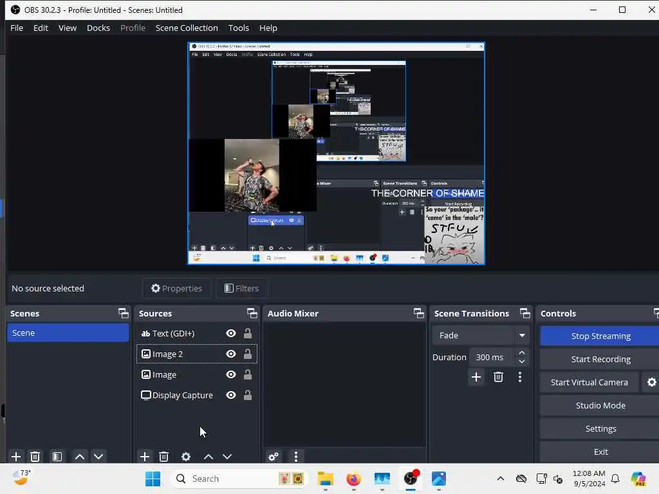
Task: Remove scene transition with trash icon
Action: tap(499, 377)
